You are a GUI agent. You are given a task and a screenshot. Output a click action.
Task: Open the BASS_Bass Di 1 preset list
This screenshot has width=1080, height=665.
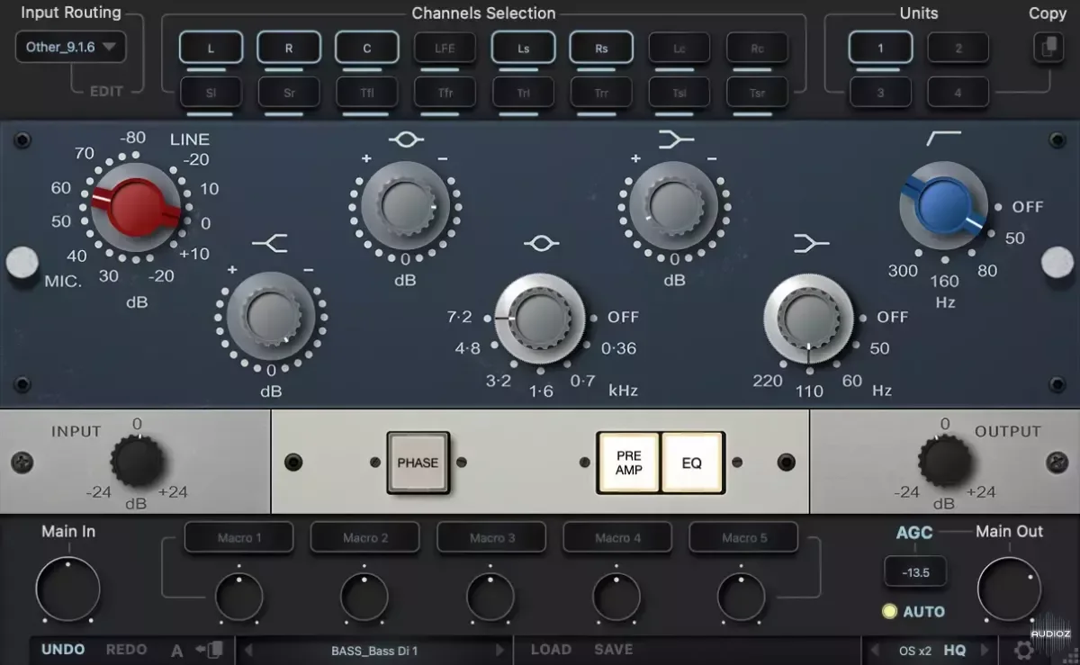[x=374, y=651]
